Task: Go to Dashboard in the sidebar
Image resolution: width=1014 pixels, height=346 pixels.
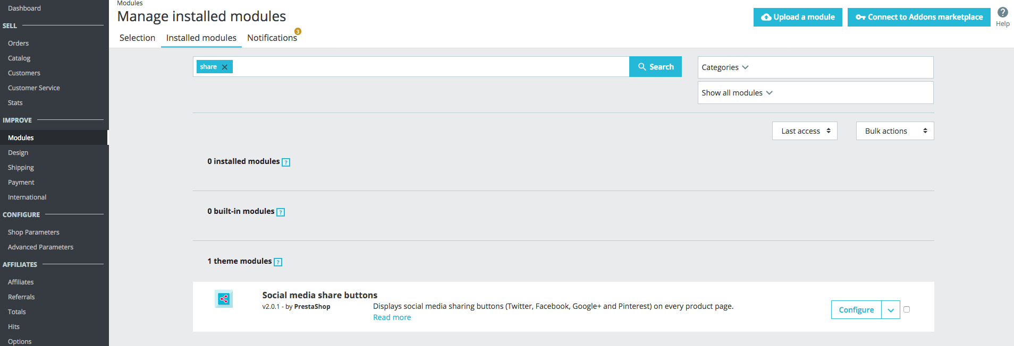Action: [24, 8]
